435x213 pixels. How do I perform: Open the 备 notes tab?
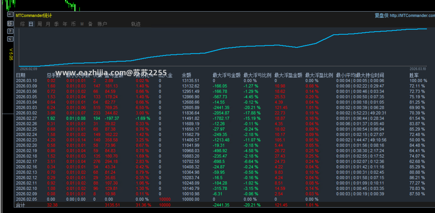pos(90,24)
